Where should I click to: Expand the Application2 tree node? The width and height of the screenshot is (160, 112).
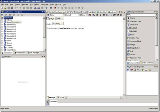pyautogui.click(x=2, y=25)
